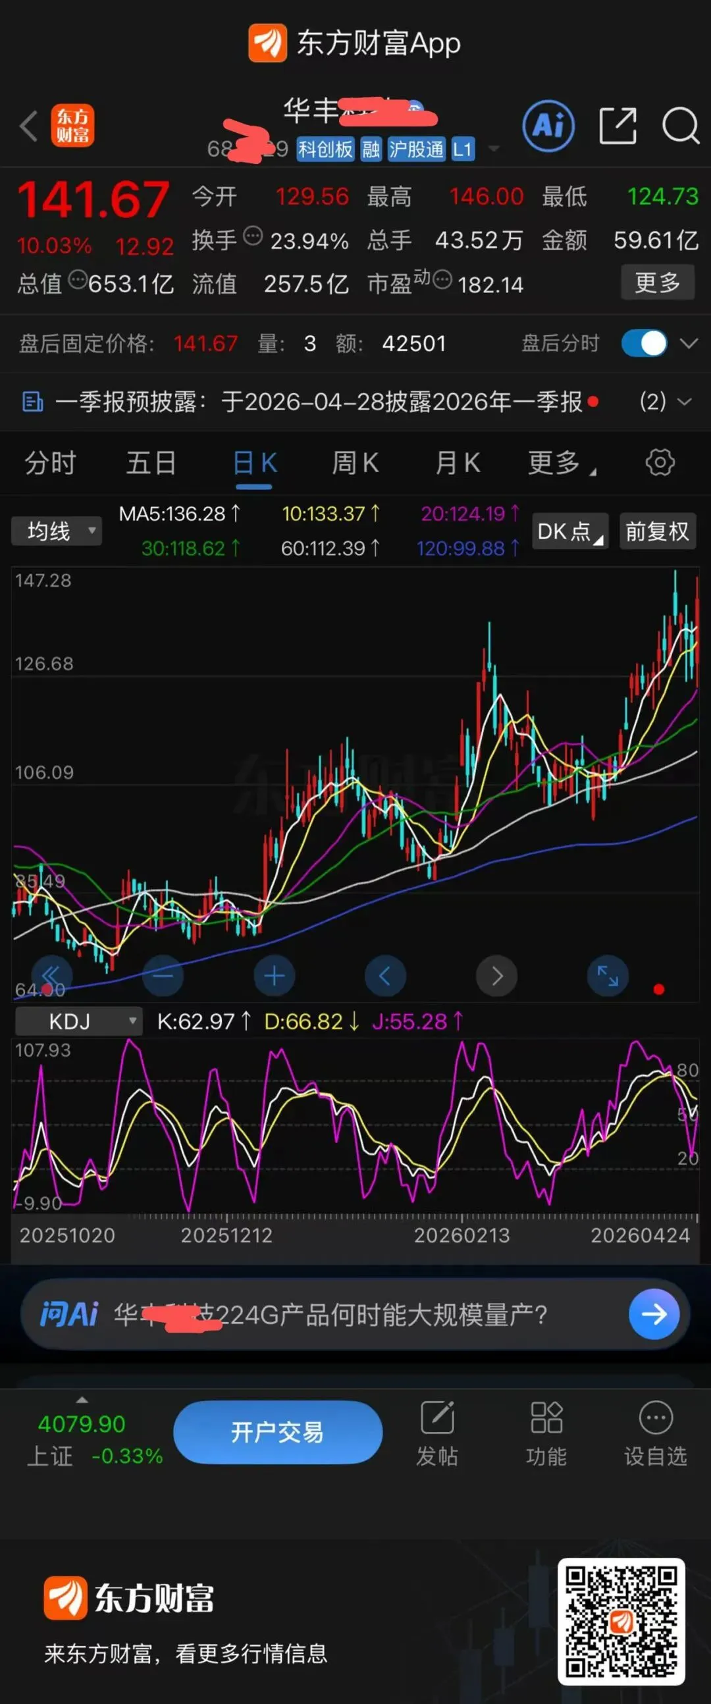Tap the 开户交易 button
The height and width of the screenshot is (1704, 711).
[x=278, y=1431]
